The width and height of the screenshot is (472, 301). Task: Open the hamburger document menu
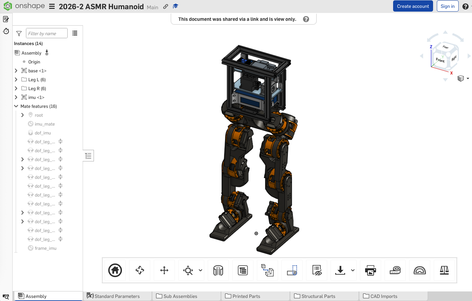pyautogui.click(x=52, y=6)
